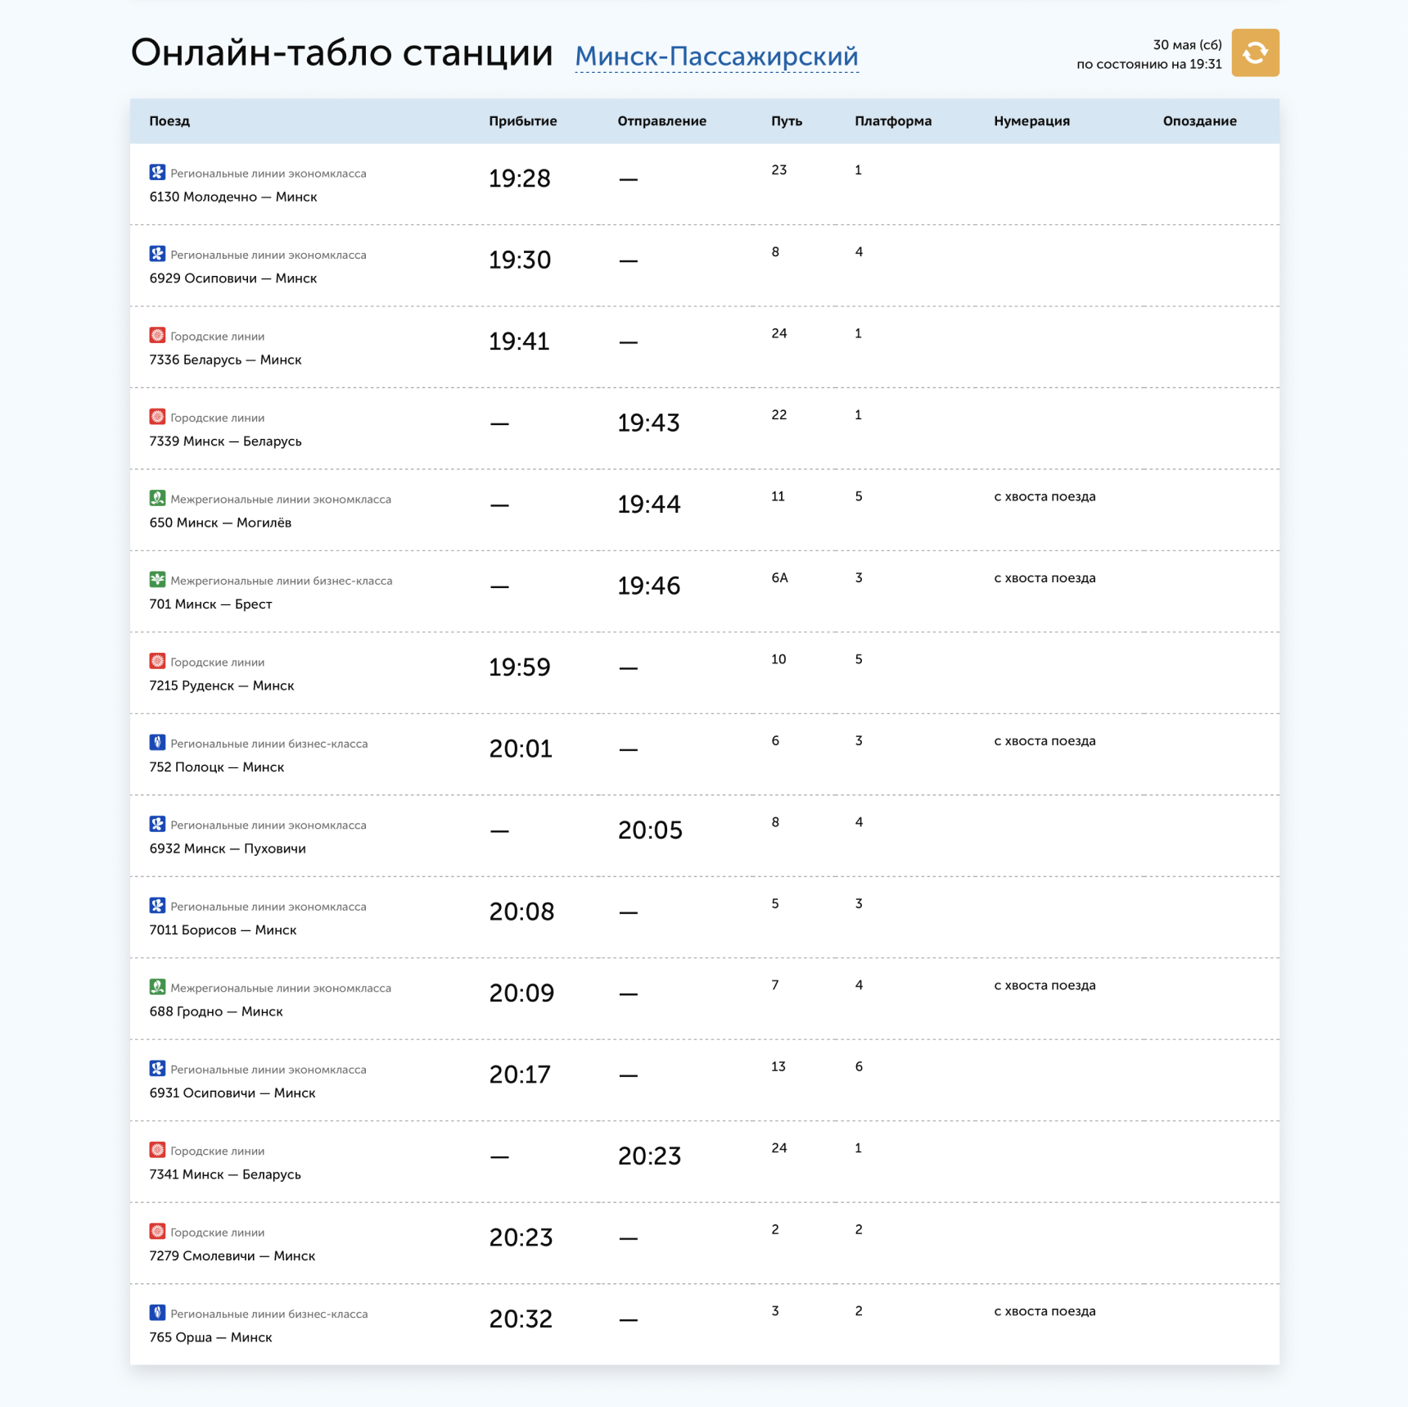Click track 6А for train 701
Screen dimensions: 1408x1407
point(779,578)
